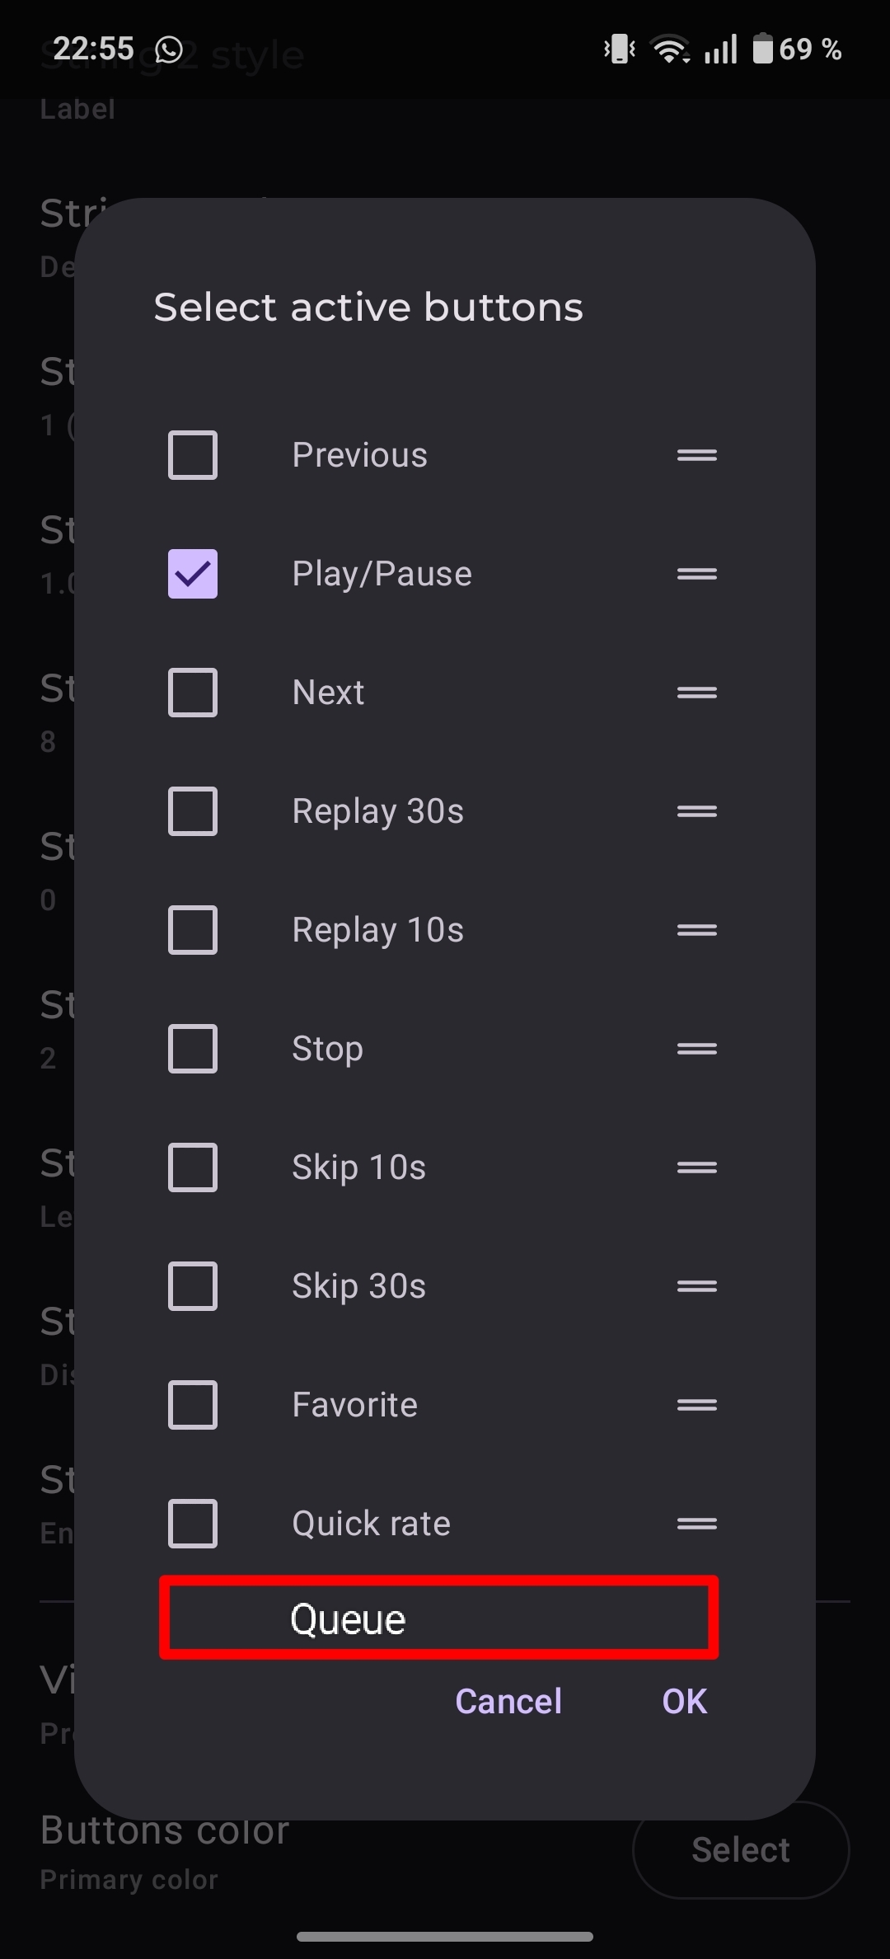
Task: Tap the Quick rate drag handle
Action: tap(696, 1524)
